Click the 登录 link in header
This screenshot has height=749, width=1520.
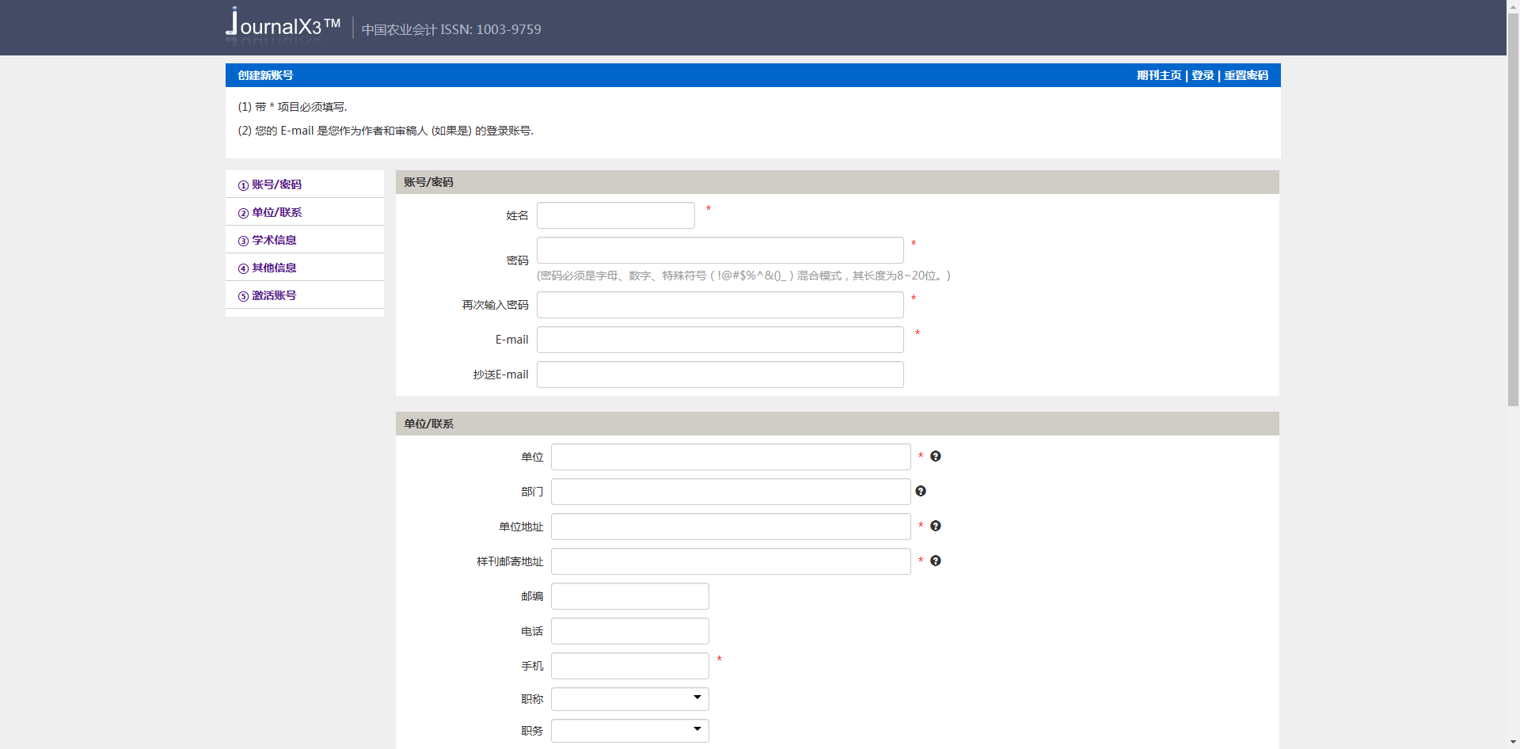pos(1202,75)
